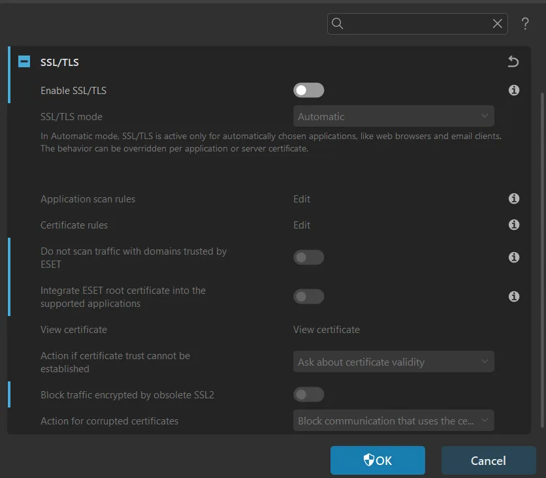Click the vertical scrollbar
Screen dimensions: 546x478
(542, 260)
